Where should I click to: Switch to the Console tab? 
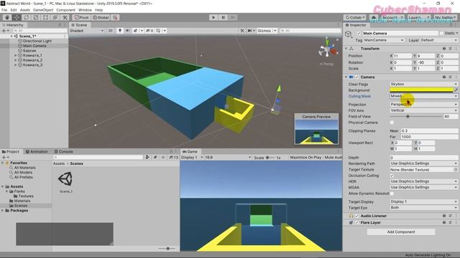[63, 151]
